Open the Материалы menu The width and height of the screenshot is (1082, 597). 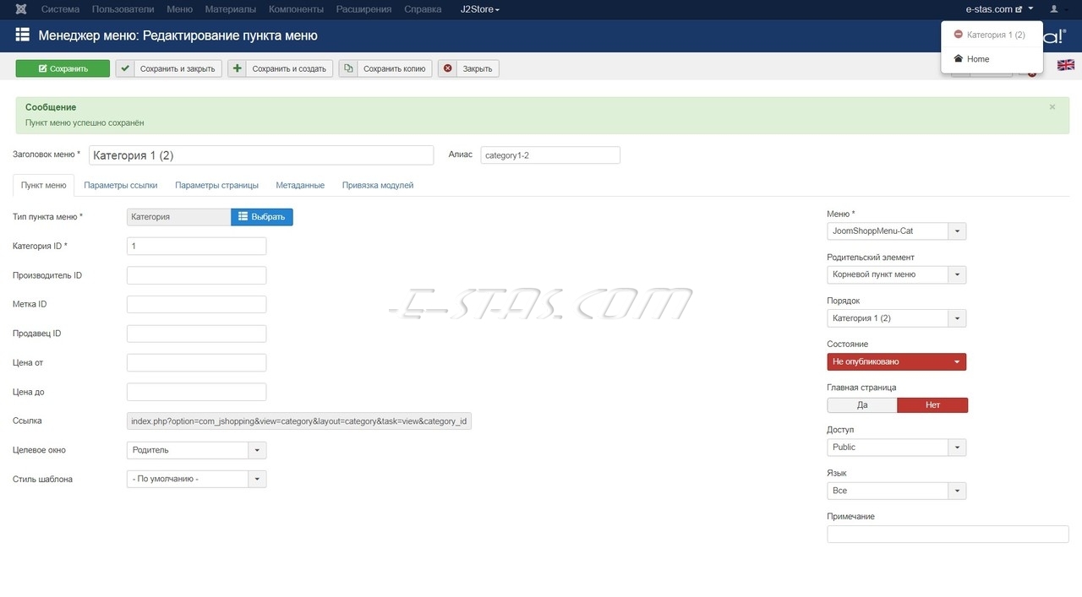pos(231,9)
